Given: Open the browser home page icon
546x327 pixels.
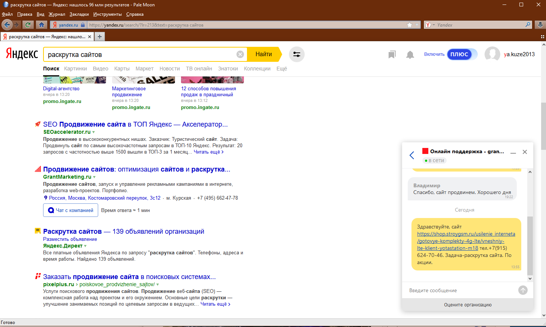Looking at the screenshot, I should [41, 25].
